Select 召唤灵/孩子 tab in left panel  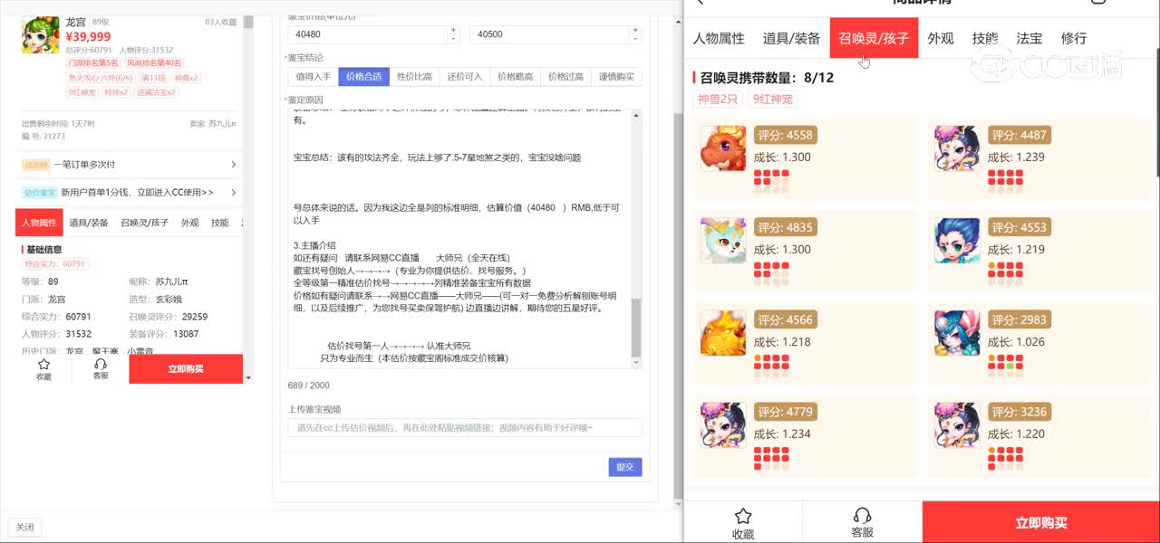[144, 223]
